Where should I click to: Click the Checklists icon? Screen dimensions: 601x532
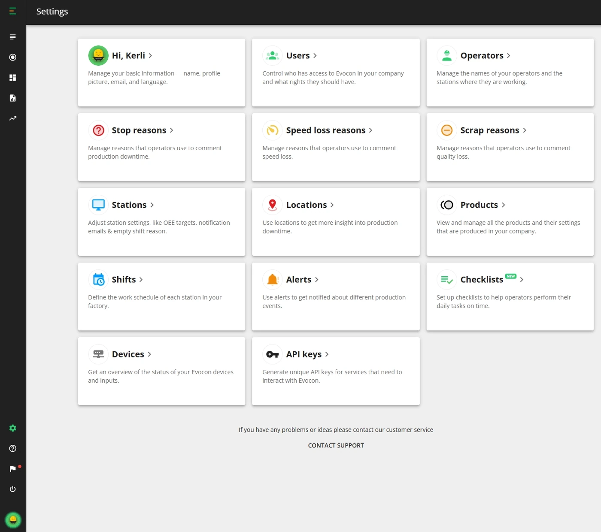point(447,279)
